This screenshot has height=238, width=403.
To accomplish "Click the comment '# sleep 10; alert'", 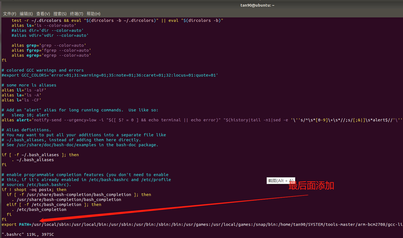I will [25, 115].
